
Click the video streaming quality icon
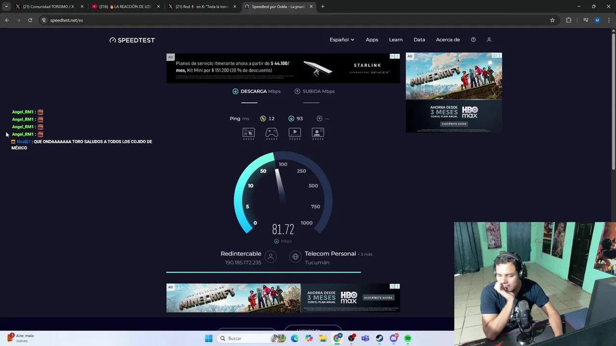click(295, 133)
